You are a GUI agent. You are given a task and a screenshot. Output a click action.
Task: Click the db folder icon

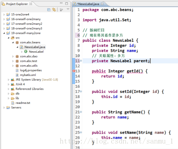pos(13,94)
